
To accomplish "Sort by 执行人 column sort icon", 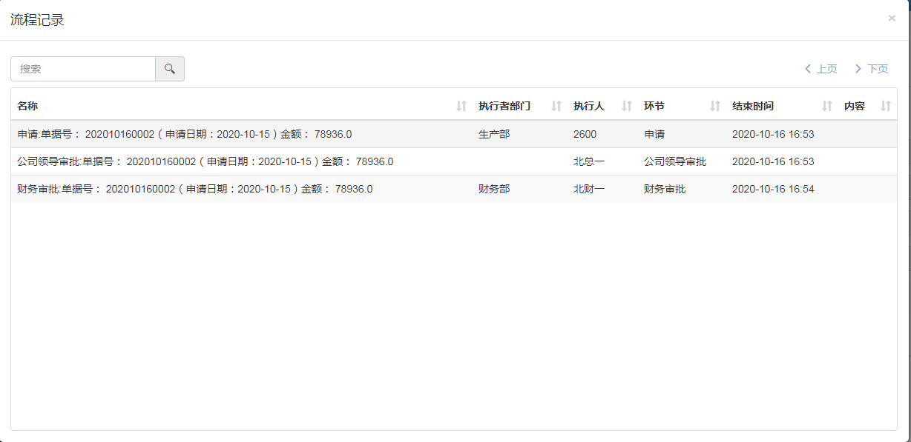I will [x=627, y=107].
